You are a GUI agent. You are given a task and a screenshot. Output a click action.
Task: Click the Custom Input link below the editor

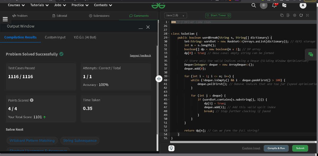tap(251, 148)
